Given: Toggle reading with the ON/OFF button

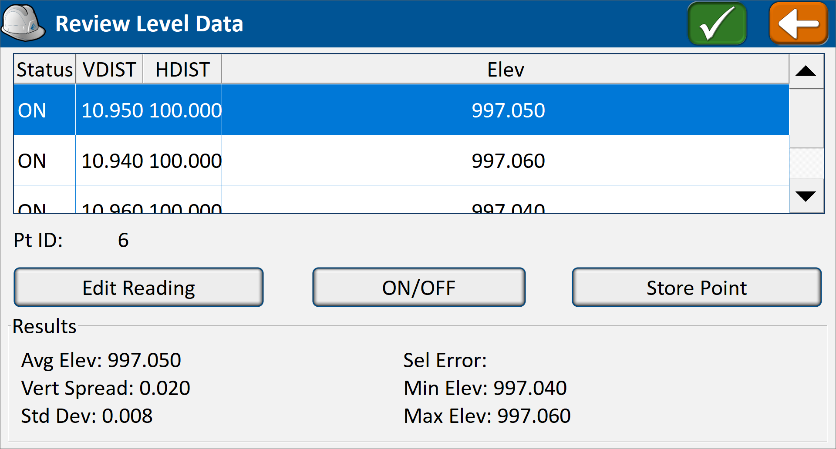Looking at the screenshot, I should (x=419, y=288).
